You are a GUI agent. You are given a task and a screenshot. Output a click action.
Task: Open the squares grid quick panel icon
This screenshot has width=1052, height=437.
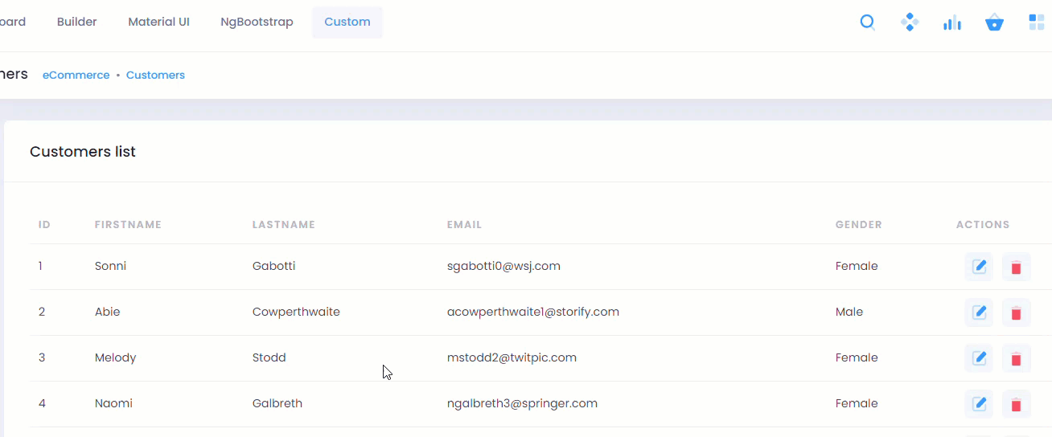(x=1037, y=22)
